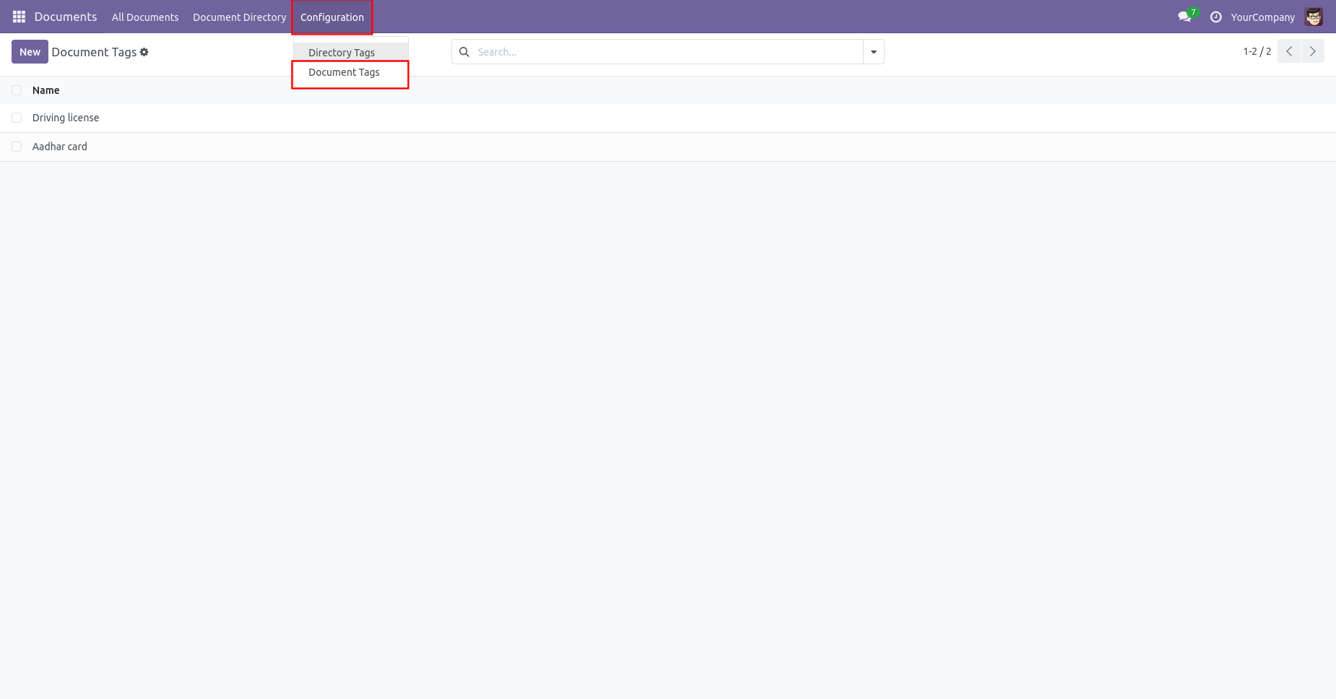Open the Configuration menu
1336x699 pixels.
pyautogui.click(x=332, y=17)
